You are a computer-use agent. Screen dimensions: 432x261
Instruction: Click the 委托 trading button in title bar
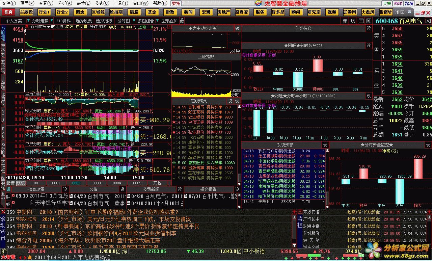click(x=176, y=3)
